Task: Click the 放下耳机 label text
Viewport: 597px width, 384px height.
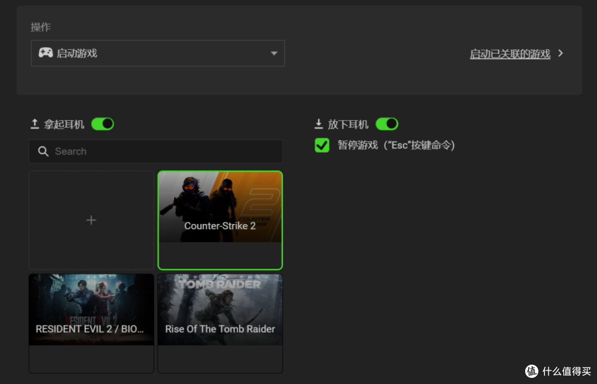Action: (348, 124)
